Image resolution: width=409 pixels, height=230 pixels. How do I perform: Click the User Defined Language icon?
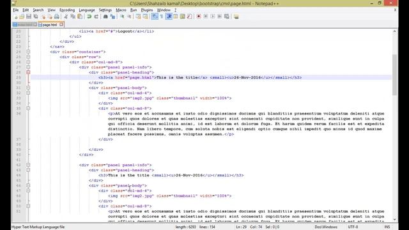(x=176, y=17)
